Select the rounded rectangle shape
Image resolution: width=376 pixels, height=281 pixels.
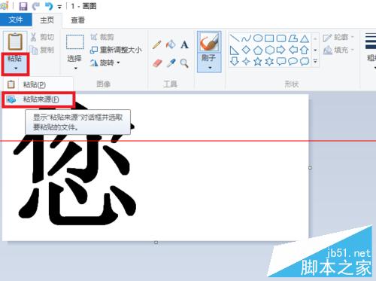click(281, 38)
